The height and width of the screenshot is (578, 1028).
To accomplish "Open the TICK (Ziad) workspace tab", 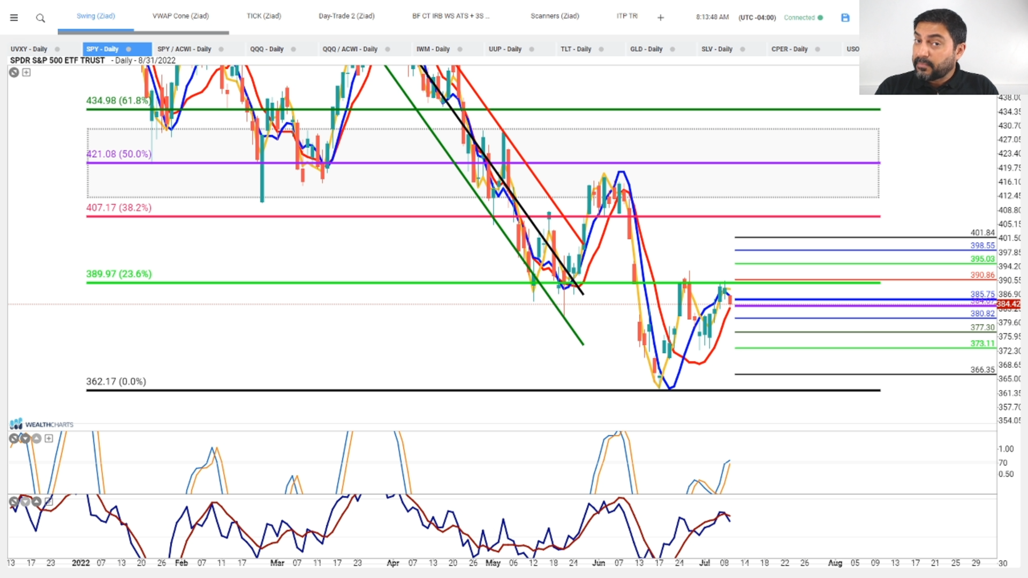I will click(x=264, y=16).
